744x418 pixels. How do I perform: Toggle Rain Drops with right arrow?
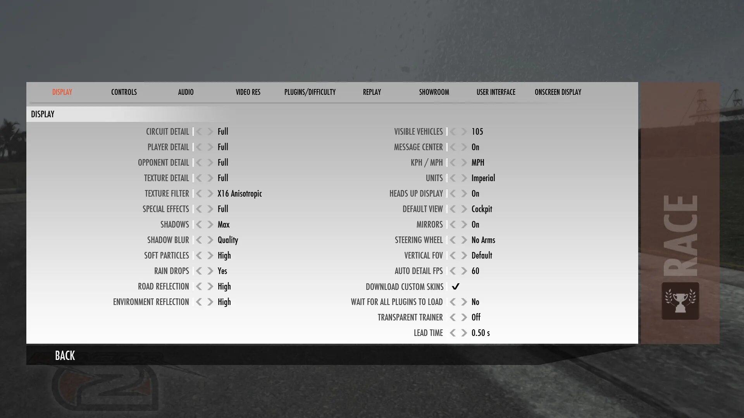pyautogui.click(x=210, y=271)
